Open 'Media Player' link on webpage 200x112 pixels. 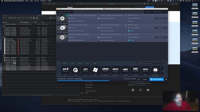(89, 85)
